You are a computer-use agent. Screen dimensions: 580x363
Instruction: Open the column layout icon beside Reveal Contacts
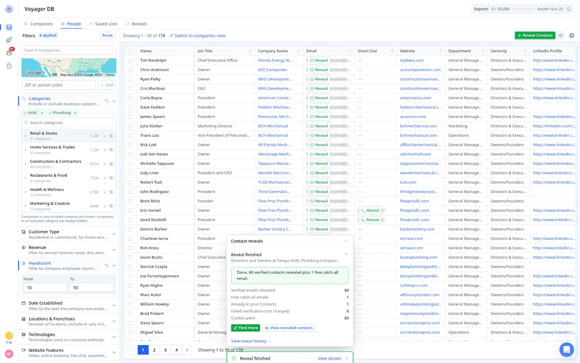[561, 35]
